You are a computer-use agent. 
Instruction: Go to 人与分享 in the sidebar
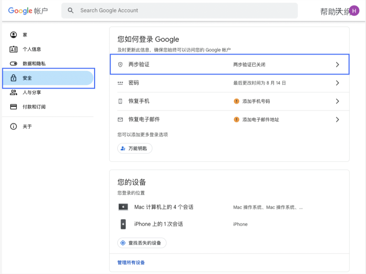pyautogui.click(x=32, y=92)
